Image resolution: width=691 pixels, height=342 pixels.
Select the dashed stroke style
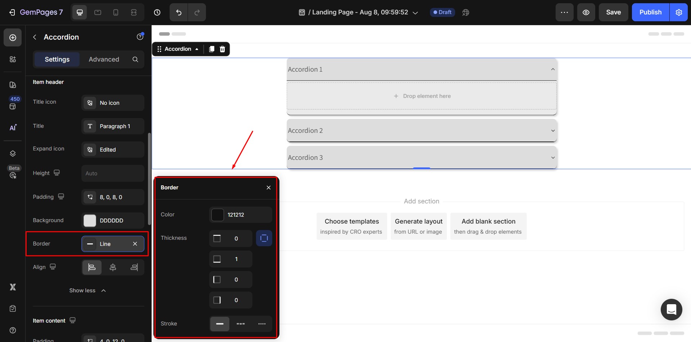[x=241, y=324]
